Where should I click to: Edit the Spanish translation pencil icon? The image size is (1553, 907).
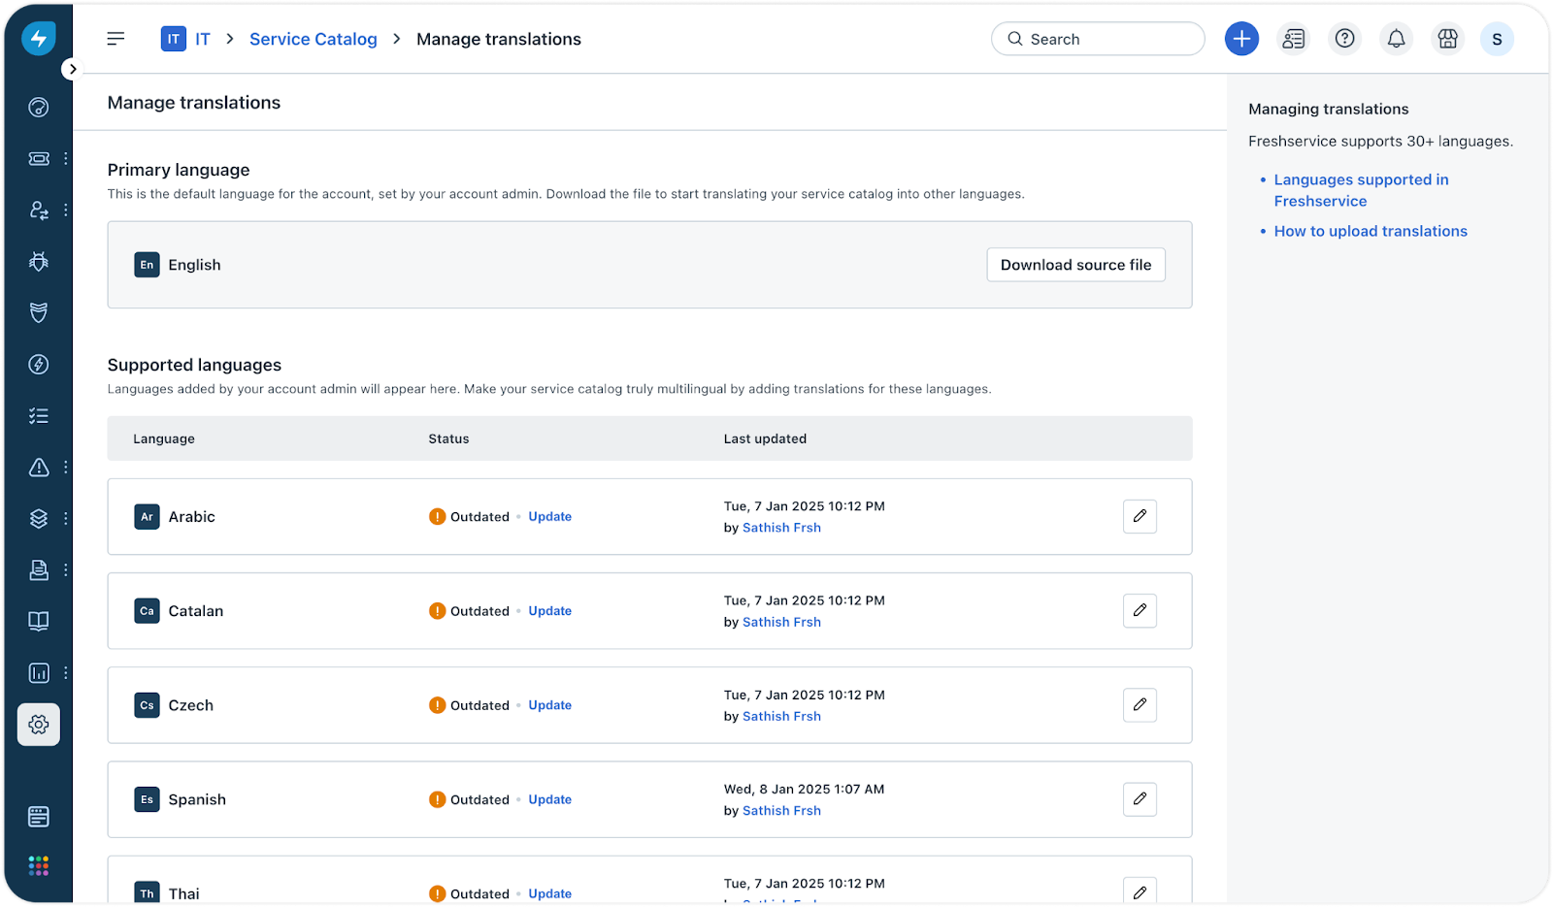coord(1140,799)
